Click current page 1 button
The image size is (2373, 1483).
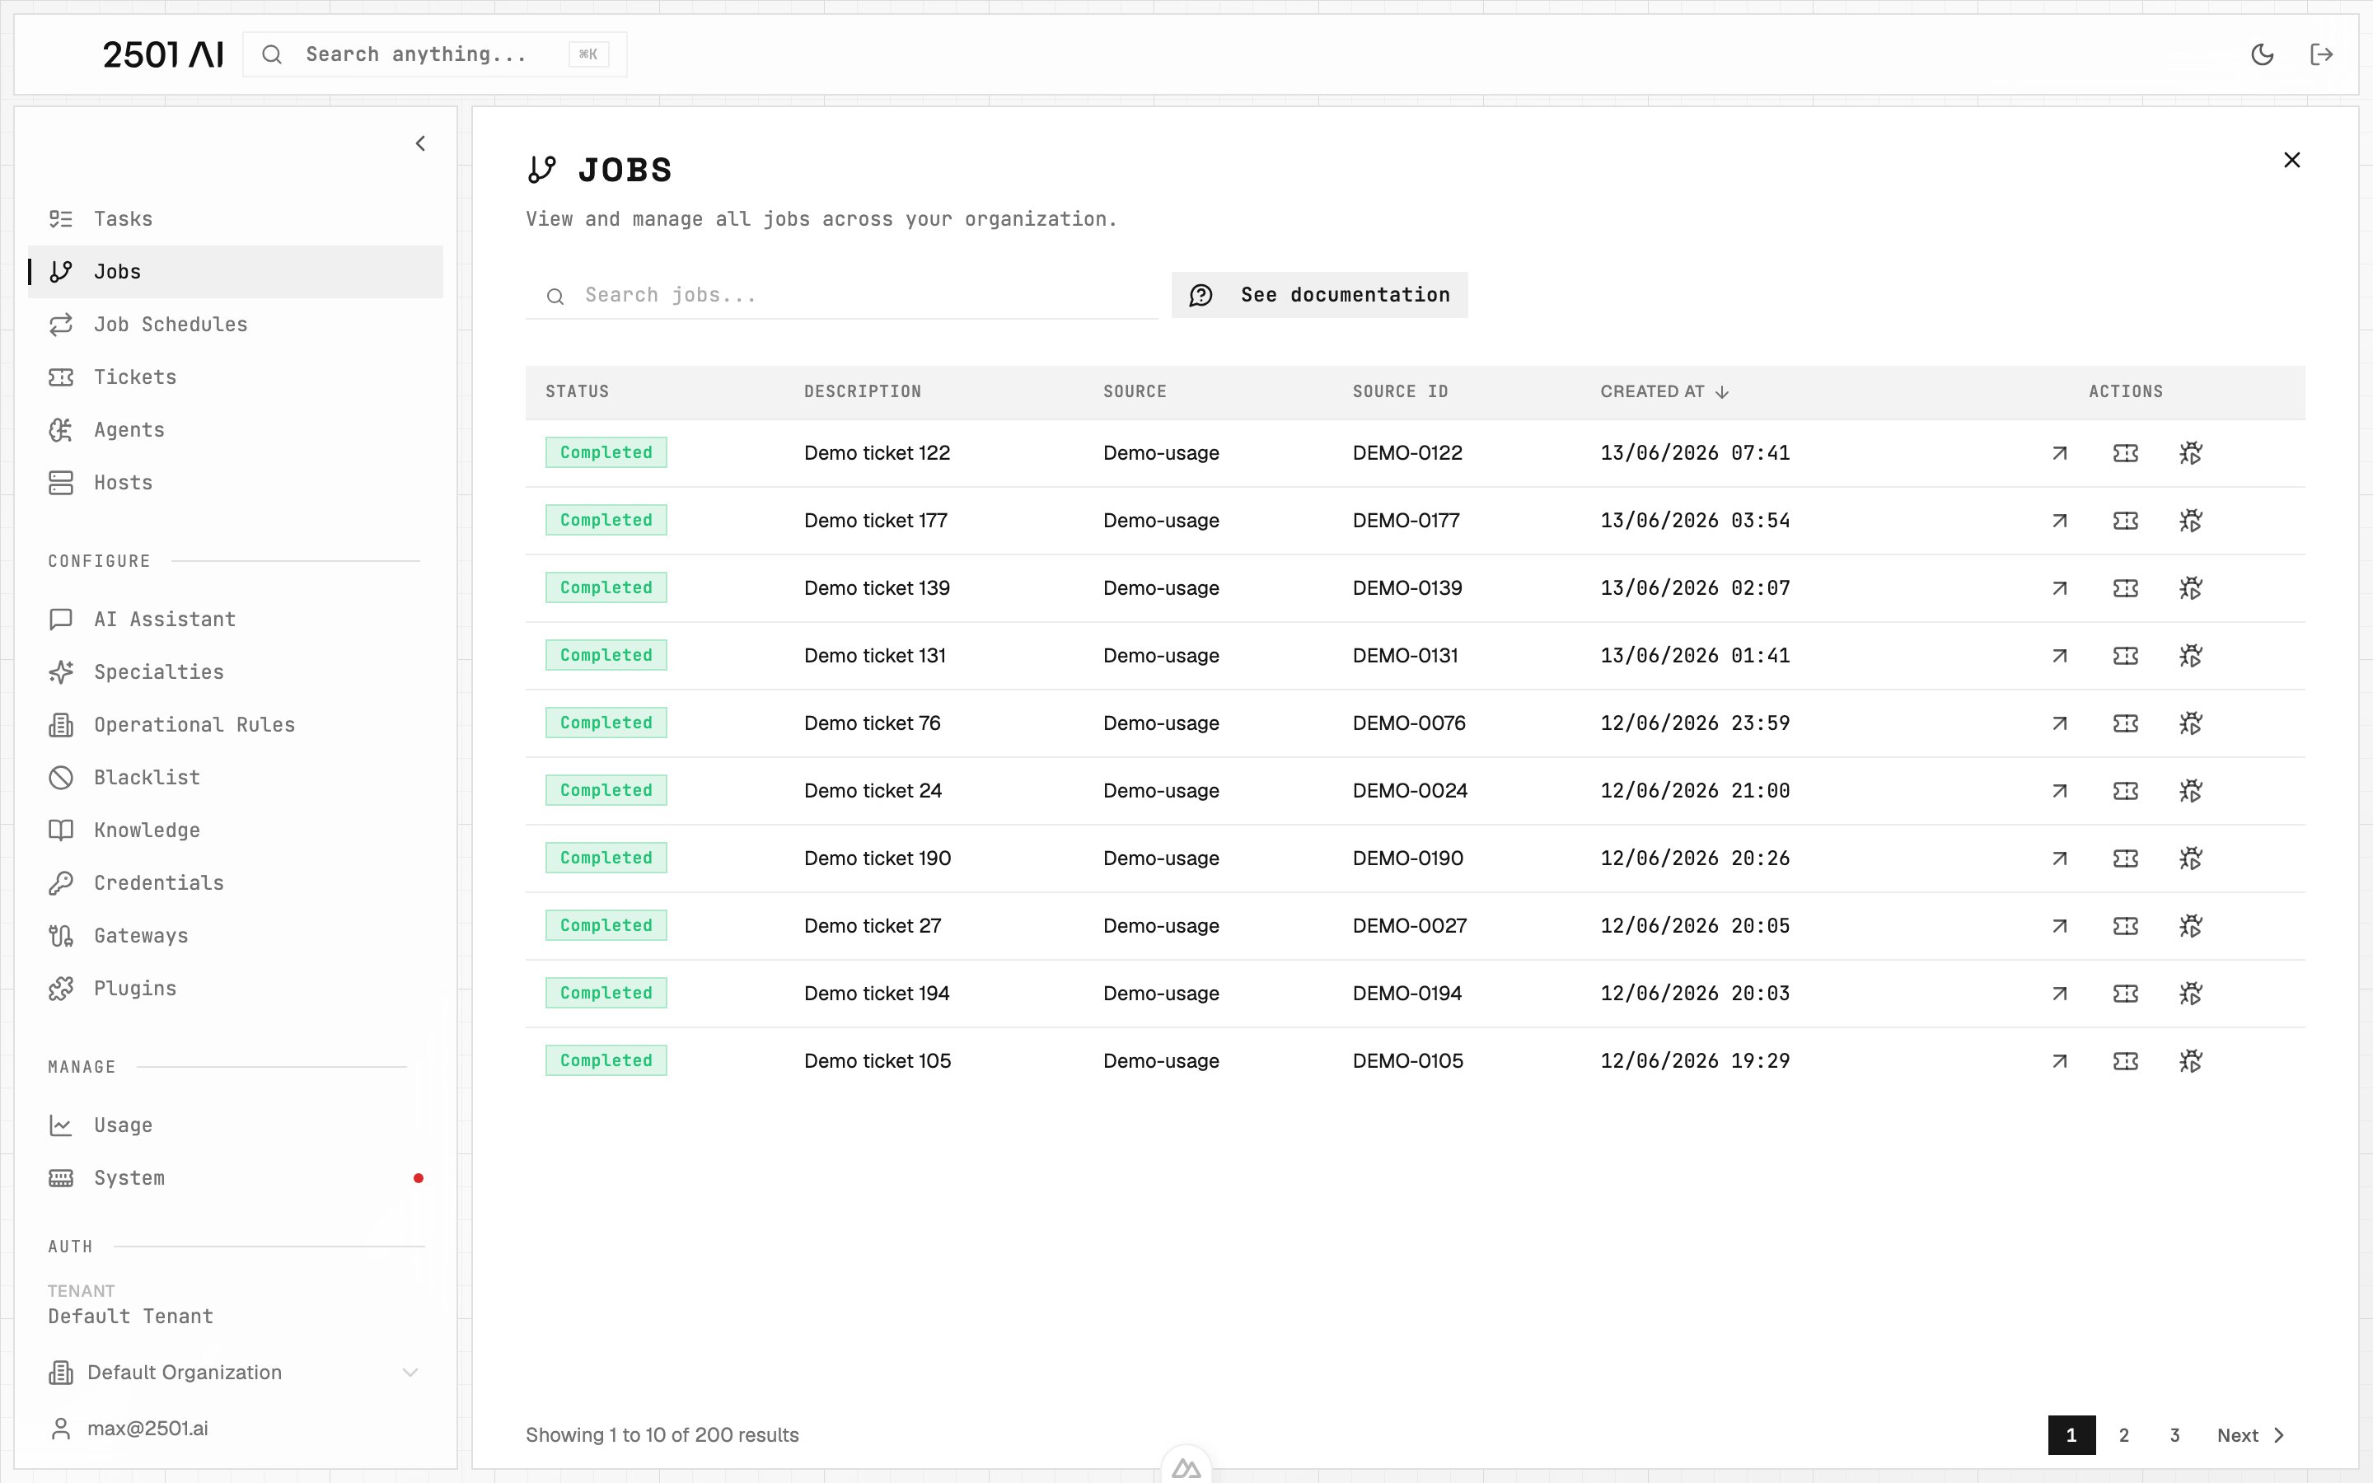2071,1435
